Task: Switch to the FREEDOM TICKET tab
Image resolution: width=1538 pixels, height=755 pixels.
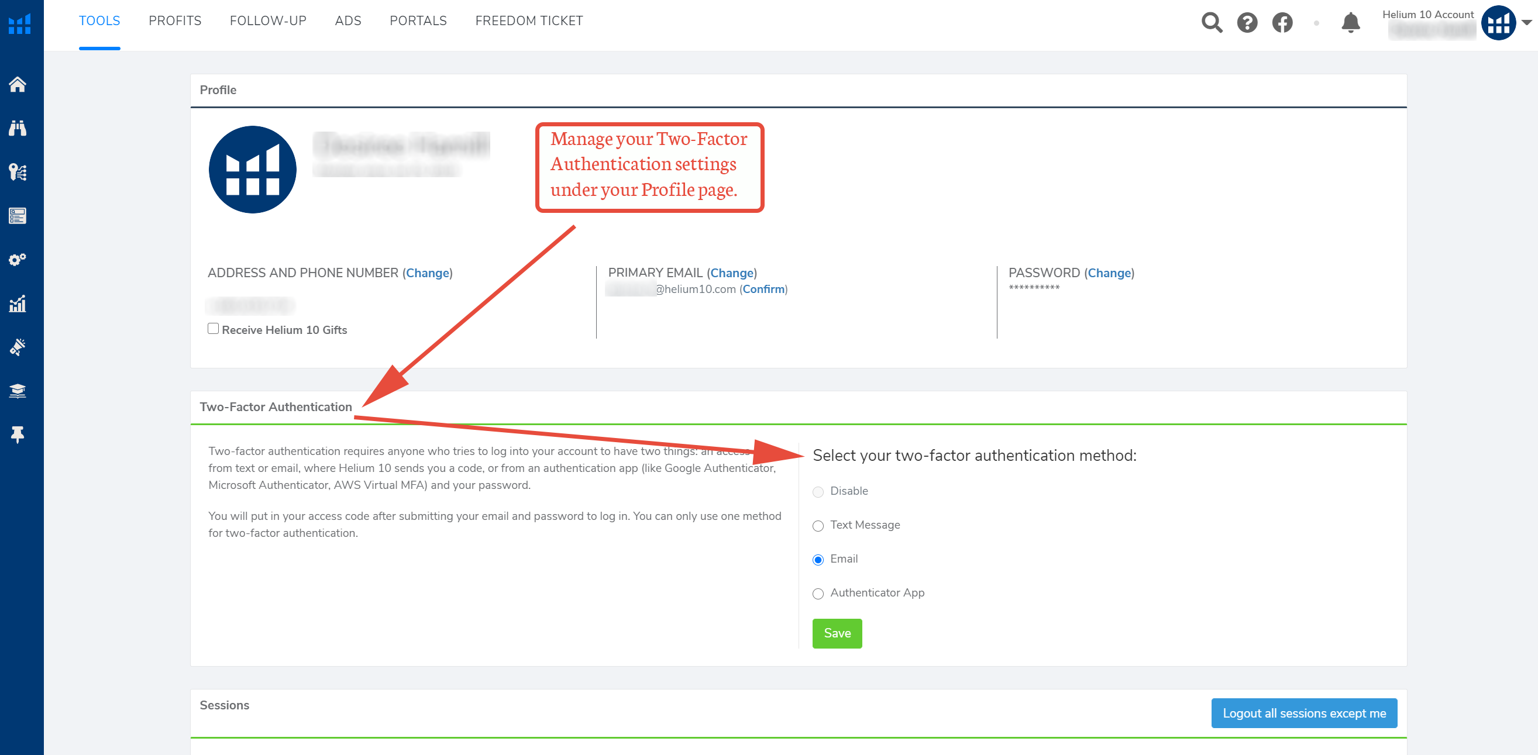Action: tap(528, 21)
